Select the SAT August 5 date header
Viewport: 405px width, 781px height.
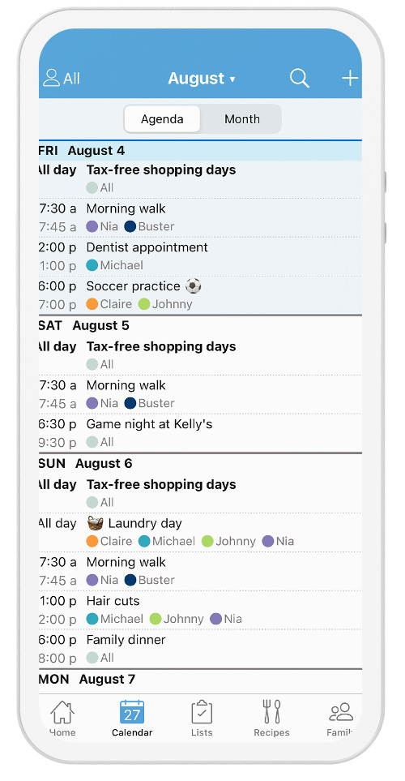(200, 326)
